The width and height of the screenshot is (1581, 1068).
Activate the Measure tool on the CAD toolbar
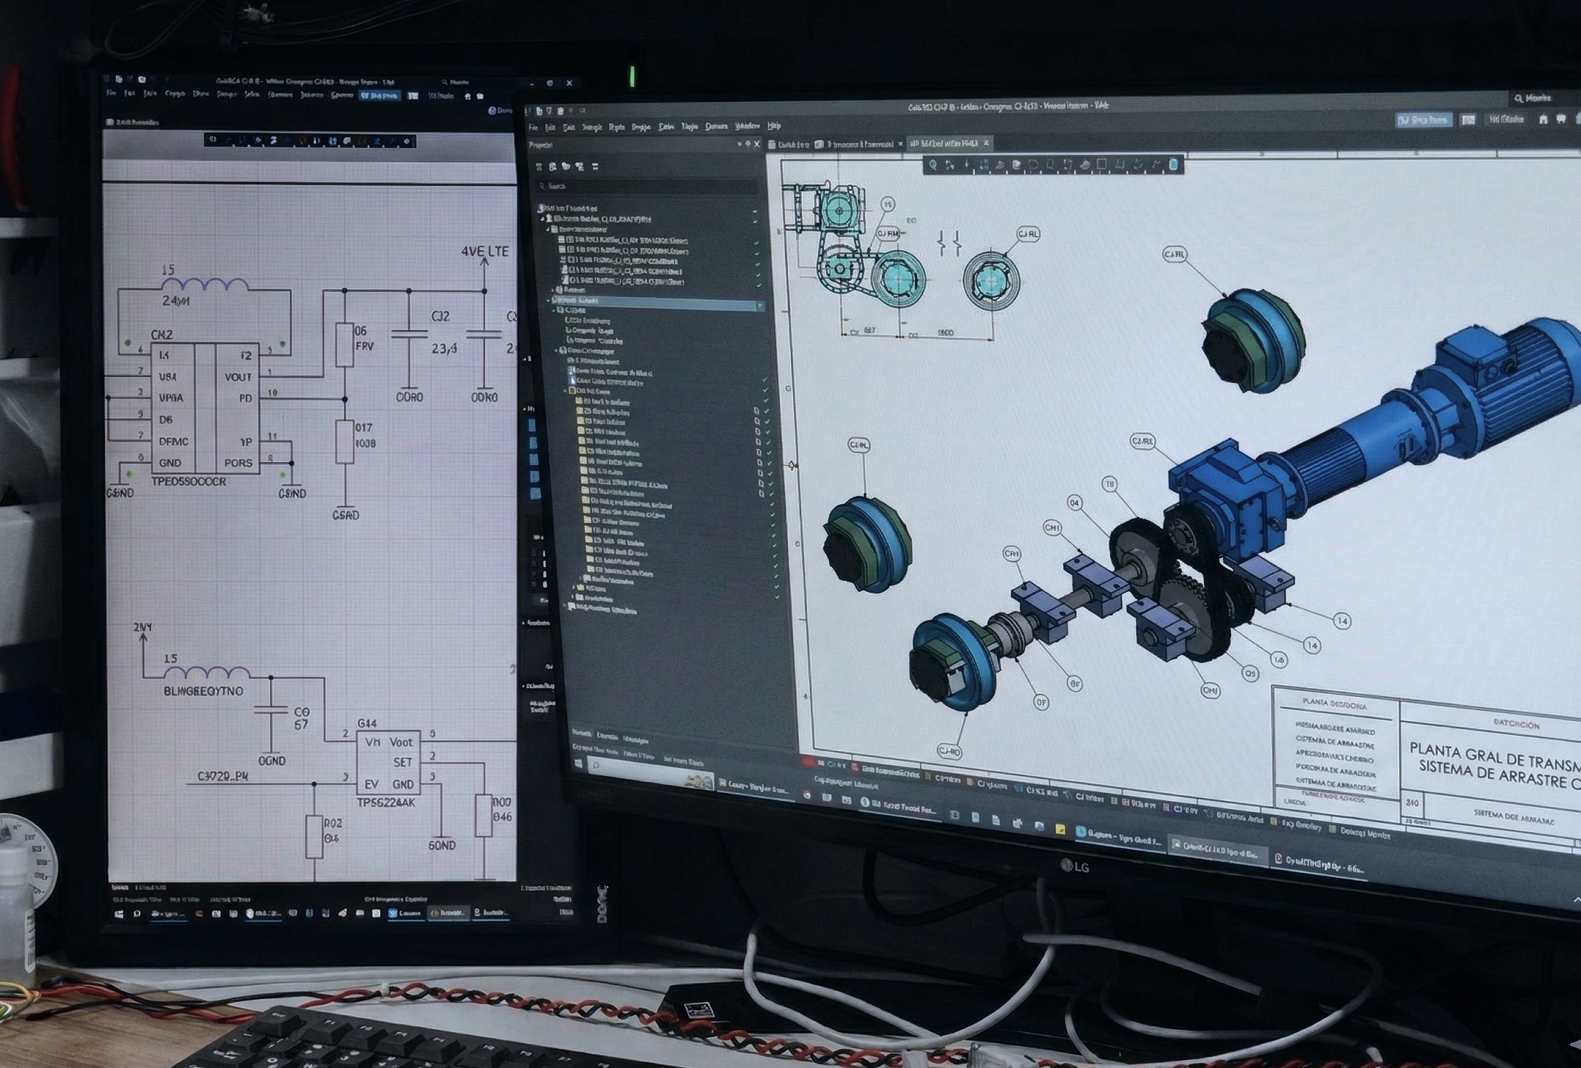pos(967,164)
